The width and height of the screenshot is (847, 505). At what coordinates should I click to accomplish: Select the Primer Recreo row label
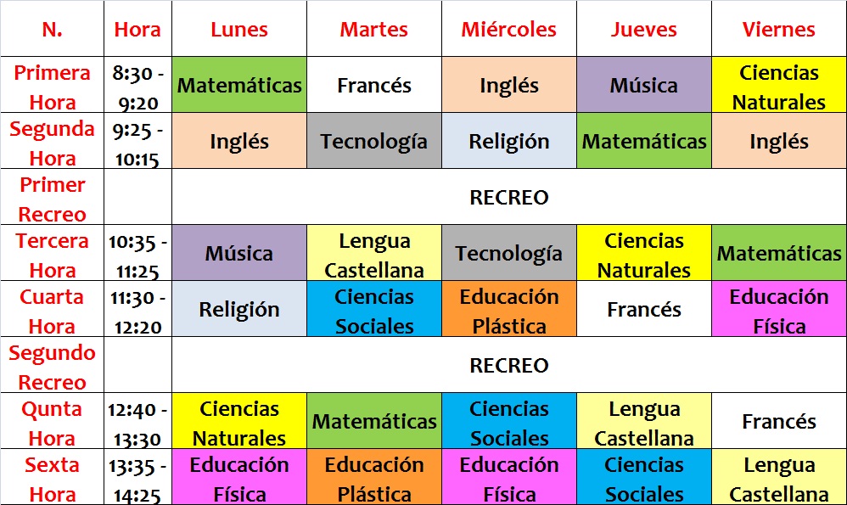point(52,197)
